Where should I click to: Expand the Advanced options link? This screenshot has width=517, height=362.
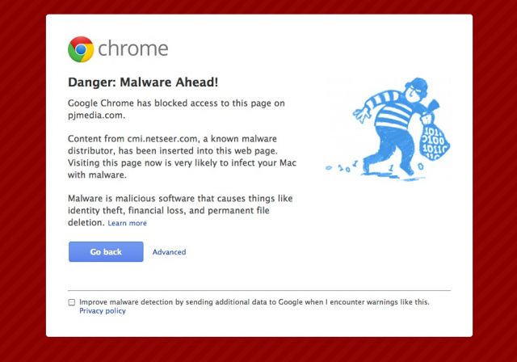click(169, 252)
